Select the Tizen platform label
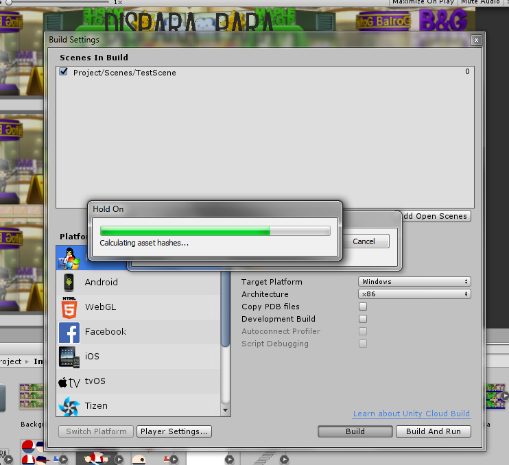This screenshot has height=465, width=509. point(96,405)
